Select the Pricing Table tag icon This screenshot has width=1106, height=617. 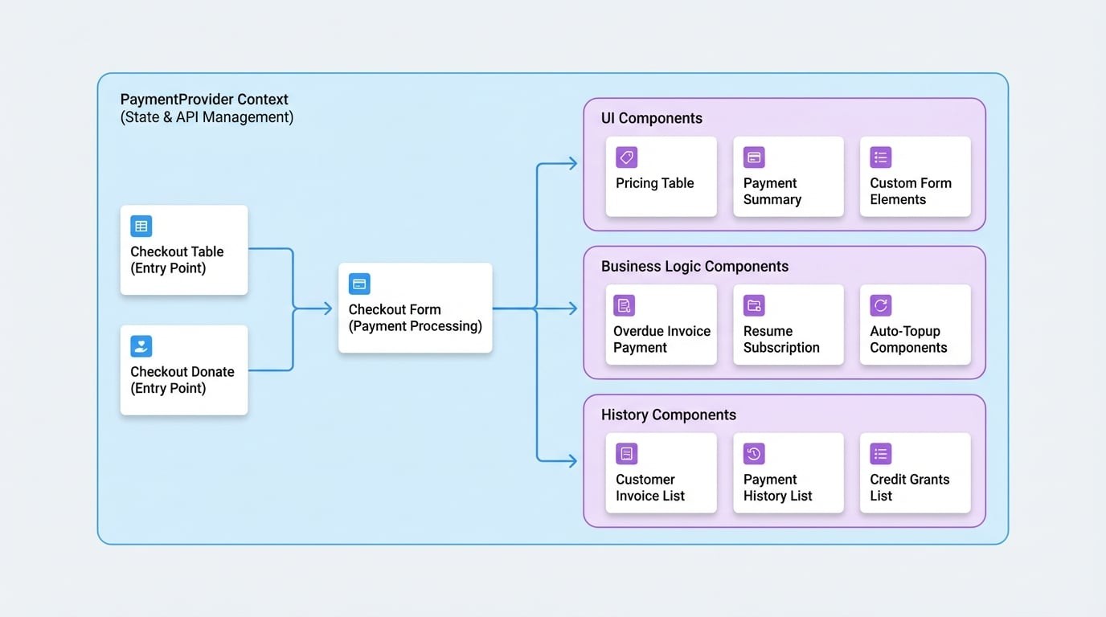626,157
